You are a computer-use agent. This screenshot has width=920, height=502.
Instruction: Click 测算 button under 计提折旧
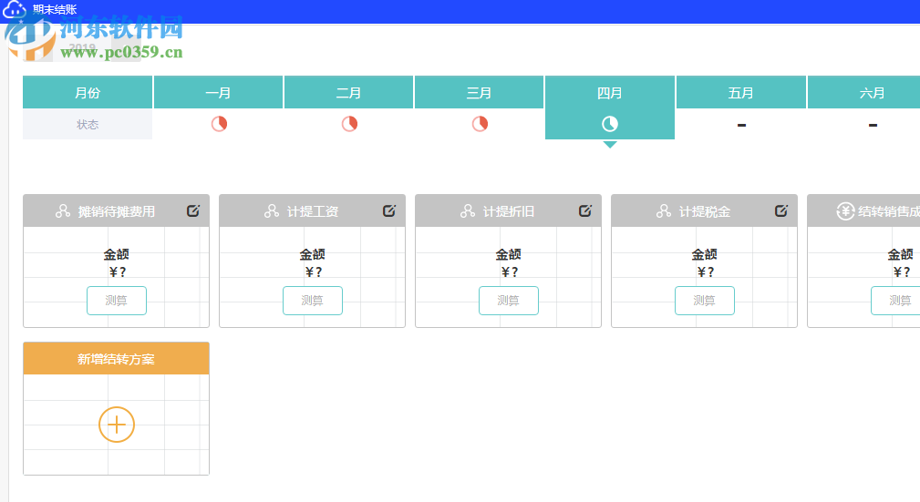[509, 301]
